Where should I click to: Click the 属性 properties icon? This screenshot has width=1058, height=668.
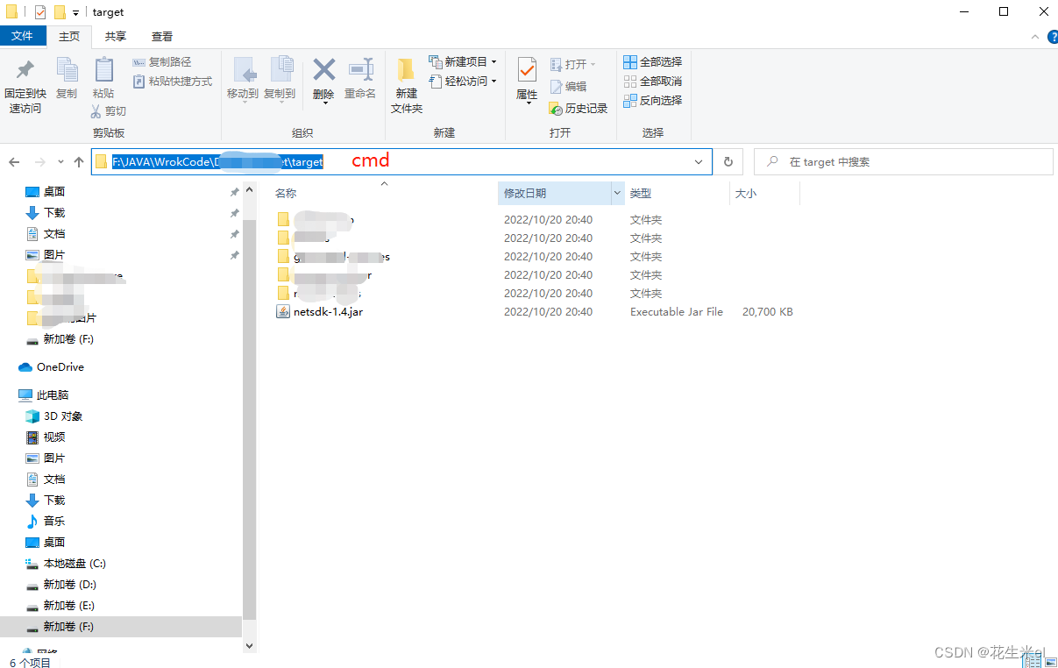(x=527, y=69)
